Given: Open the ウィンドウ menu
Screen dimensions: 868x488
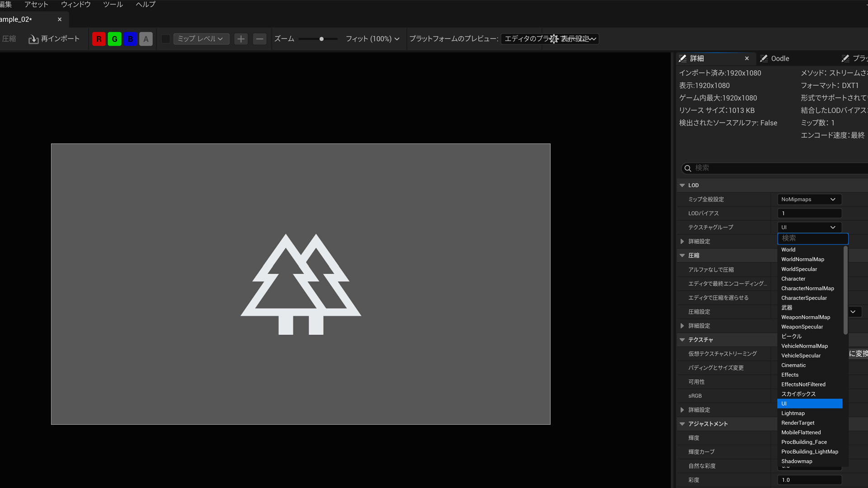Looking at the screenshot, I should pos(75,5).
